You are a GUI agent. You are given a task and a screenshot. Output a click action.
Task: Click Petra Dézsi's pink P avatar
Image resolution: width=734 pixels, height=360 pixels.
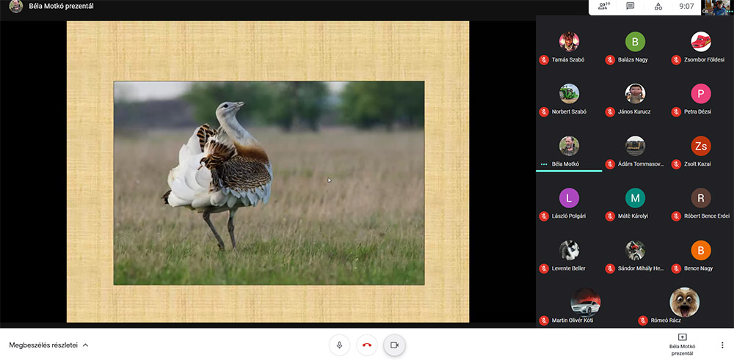tap(701, 94)
